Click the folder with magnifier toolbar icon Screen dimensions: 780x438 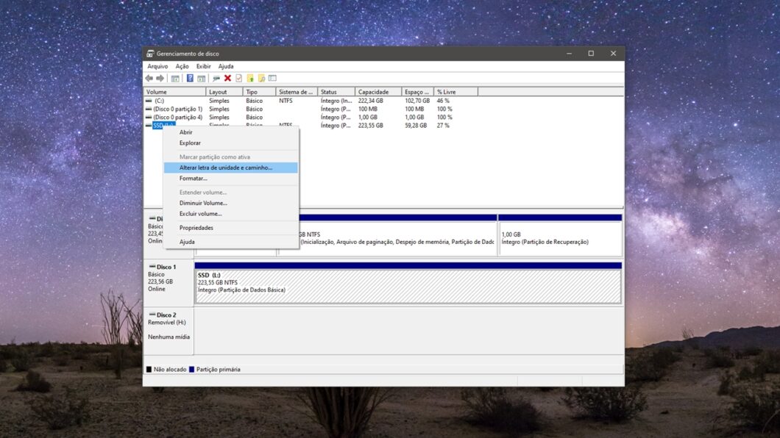tap(261, 79)
